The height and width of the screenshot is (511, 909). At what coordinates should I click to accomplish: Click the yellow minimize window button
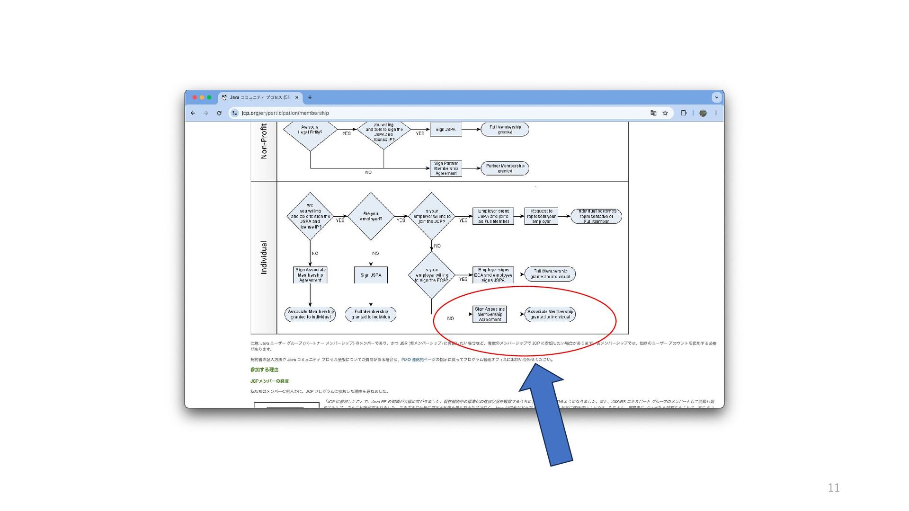[x=202, y=97]
